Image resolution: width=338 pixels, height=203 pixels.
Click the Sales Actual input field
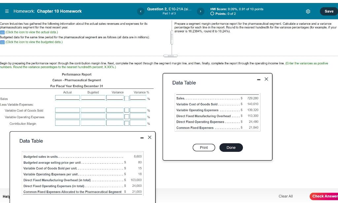pos(67,98)
